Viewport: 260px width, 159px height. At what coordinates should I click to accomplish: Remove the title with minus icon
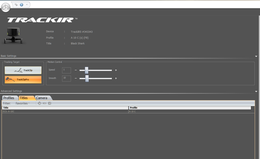[44, 103]
